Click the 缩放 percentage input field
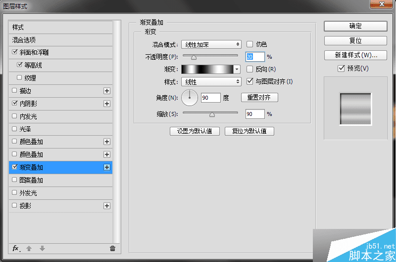 pyautogui.click(x=255, y=114)
